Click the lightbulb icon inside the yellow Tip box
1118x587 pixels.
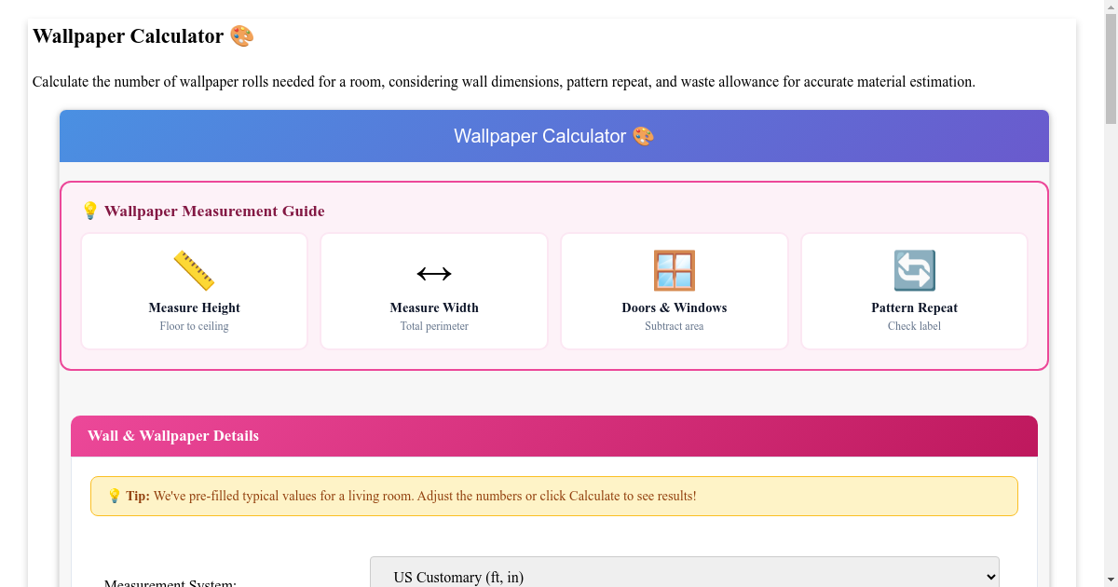pyautogui.click(x=115, y=496)
